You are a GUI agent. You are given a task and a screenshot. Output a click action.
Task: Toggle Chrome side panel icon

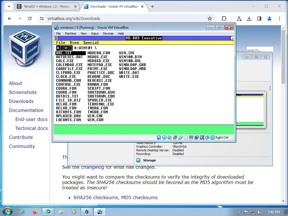tap(259, 19)
